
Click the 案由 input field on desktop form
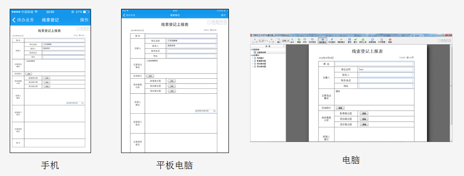pos(374,64)
